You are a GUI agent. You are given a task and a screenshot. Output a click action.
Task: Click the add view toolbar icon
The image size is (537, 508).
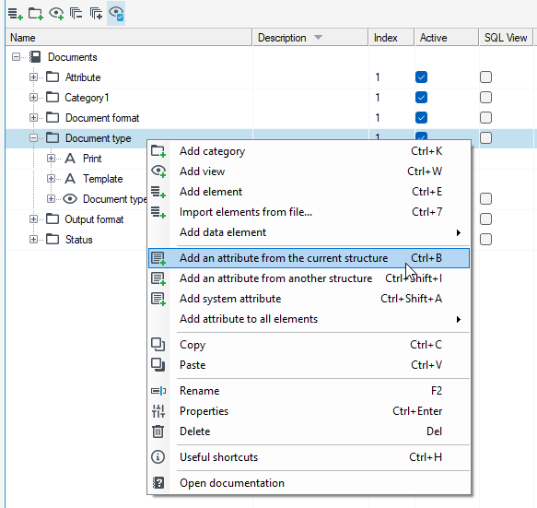click(x=56, y=14)
